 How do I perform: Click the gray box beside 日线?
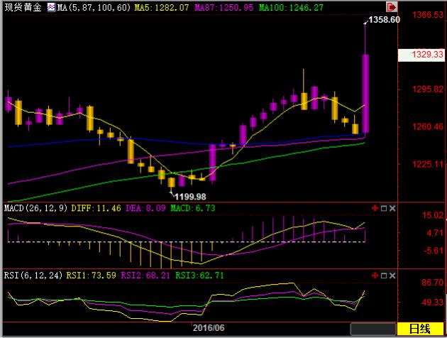click(373, 329)
